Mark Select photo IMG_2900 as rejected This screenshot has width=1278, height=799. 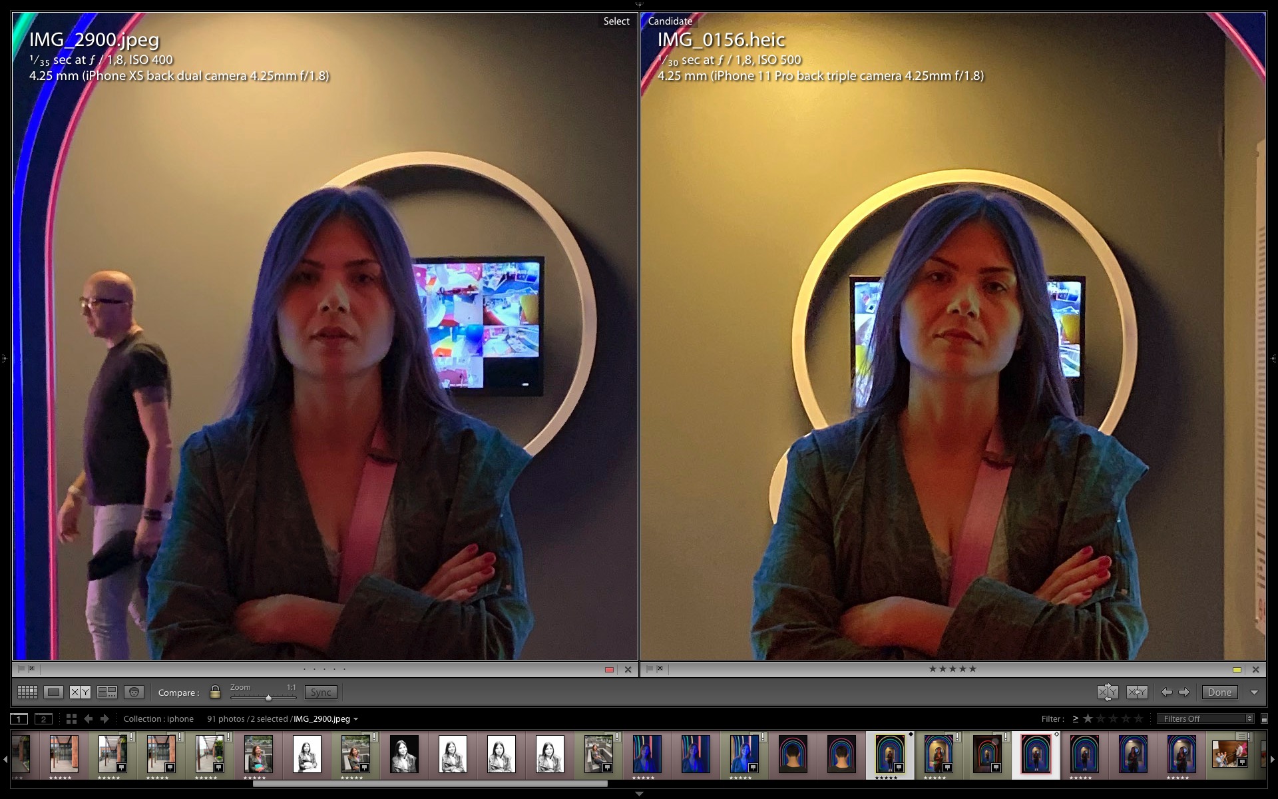click(x=32, y=668)
